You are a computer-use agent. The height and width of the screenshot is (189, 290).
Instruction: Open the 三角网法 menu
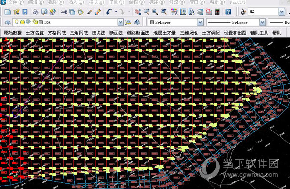pos(79,33)
